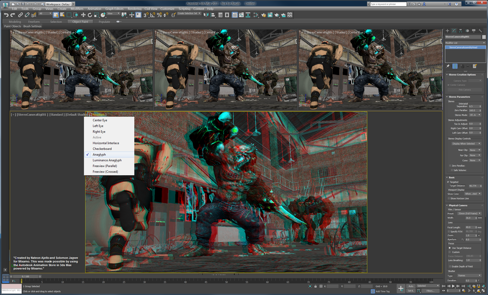The height and width of the screenshot is (295, 488).
Task: Open the Rendering menu
Action: click(x=134, y=9)
